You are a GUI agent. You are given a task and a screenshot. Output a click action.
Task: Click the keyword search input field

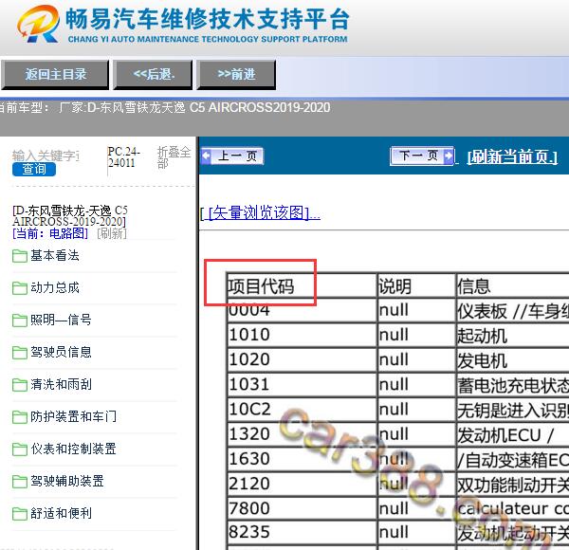(46, 156)
